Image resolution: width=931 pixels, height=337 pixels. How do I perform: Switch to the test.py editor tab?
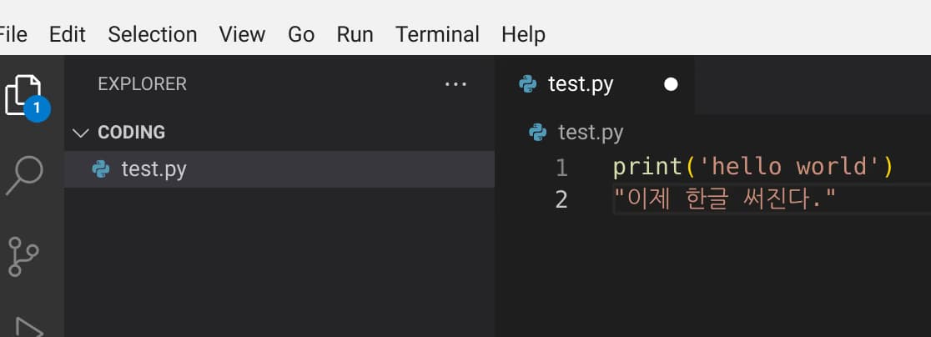(581, 84)
